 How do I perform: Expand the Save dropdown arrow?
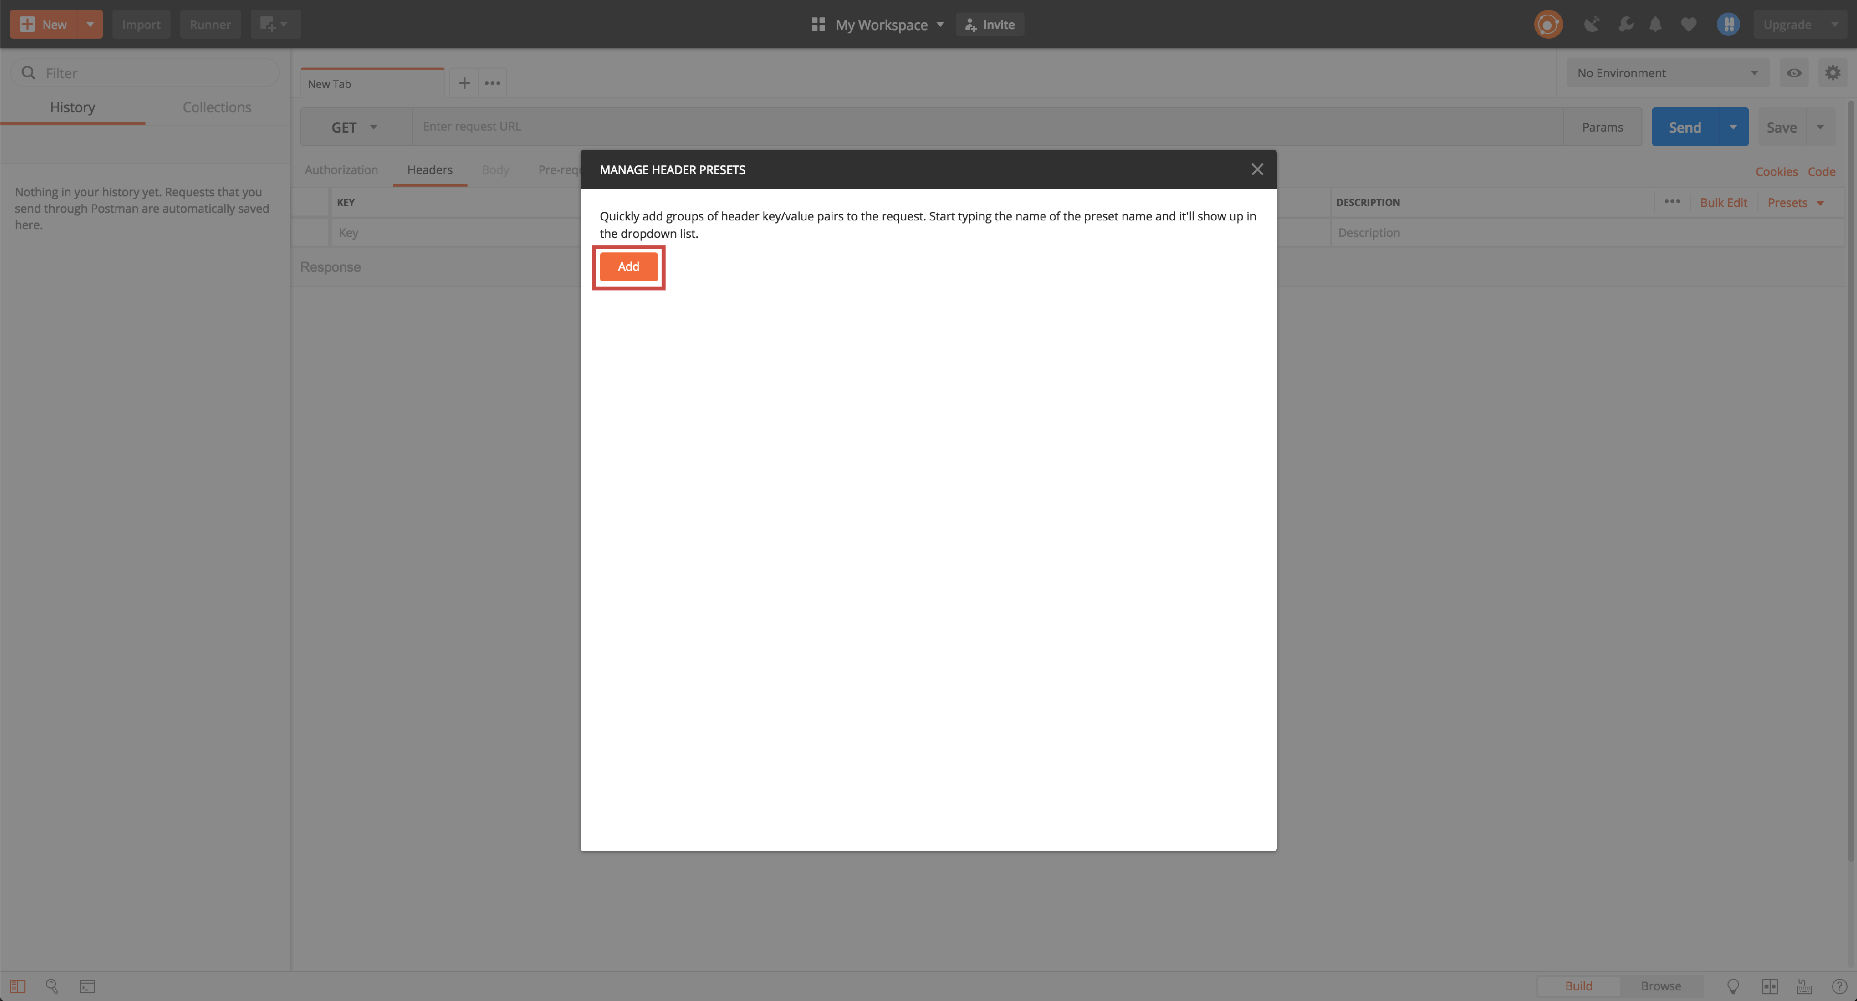tap(1820, 127)
